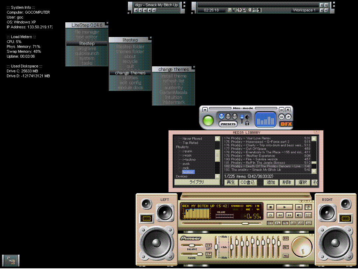Select track 179 Weather Experience
The height and width of the screenshot is (269, 358).
(267, 155)
